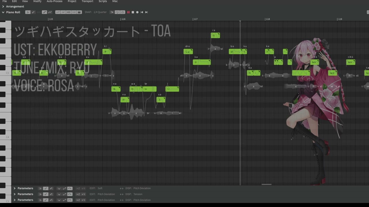Toggle playhead auto-scroll icon after SNAP

[112, 12]
